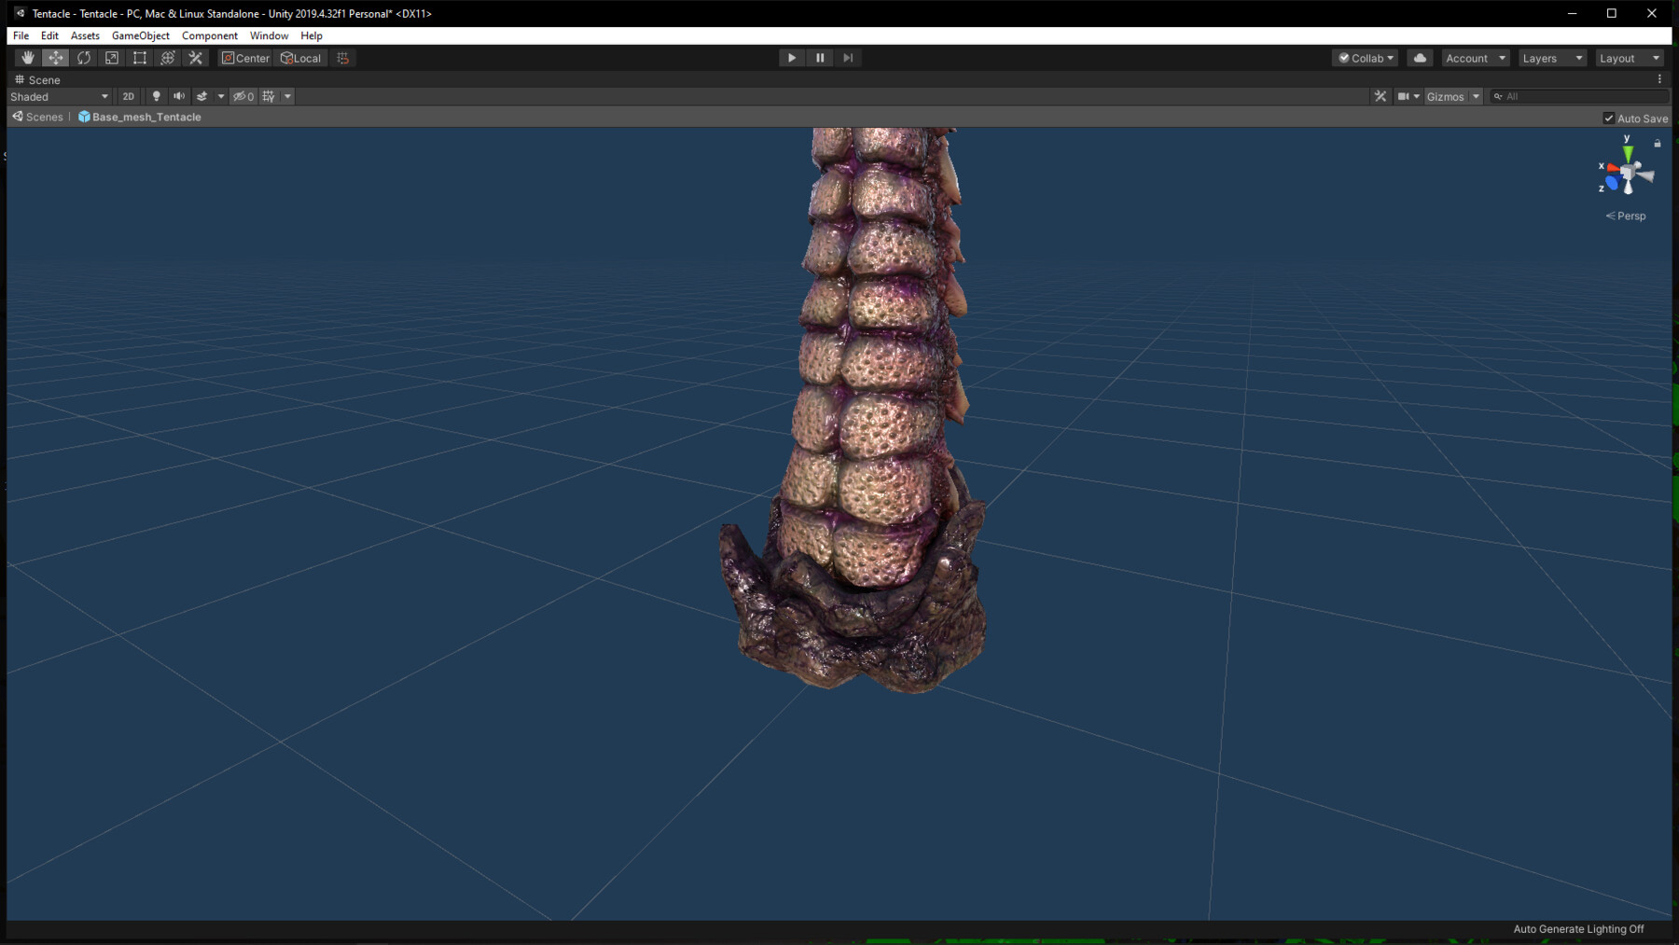Select the Move tool in the toolbar
The image size is (1679, 945).
pos(55,57)
